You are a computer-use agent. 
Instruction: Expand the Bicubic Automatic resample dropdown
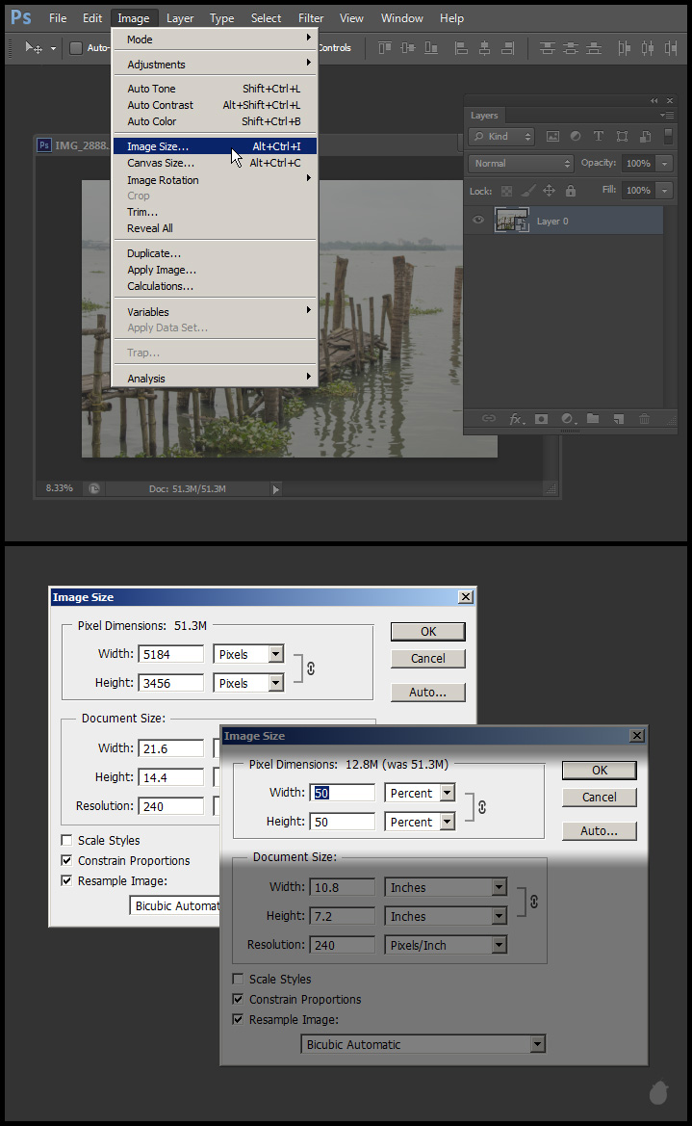pyautogui.click(x=537, y=1044)
